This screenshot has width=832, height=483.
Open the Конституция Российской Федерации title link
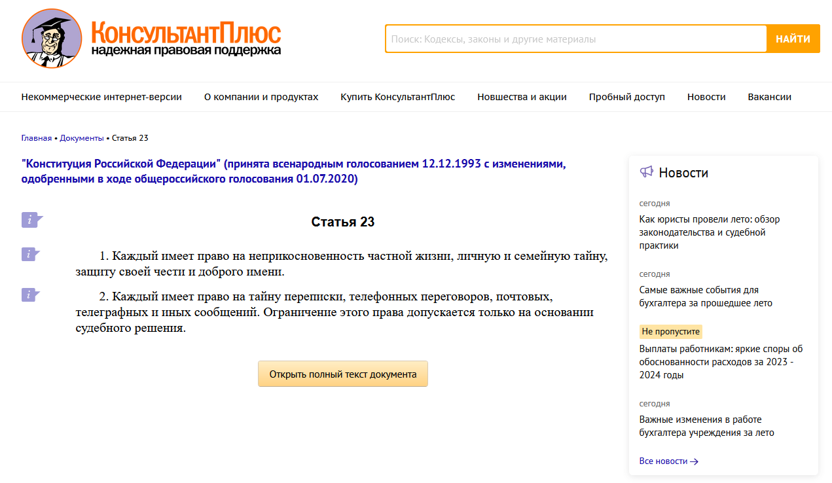click(293, 171)
